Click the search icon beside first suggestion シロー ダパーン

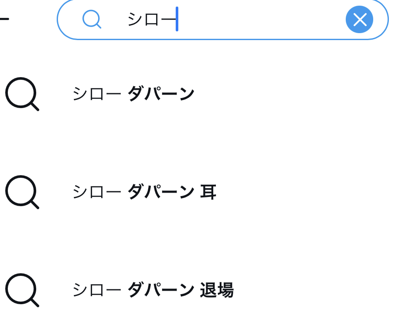pos(22,94)
